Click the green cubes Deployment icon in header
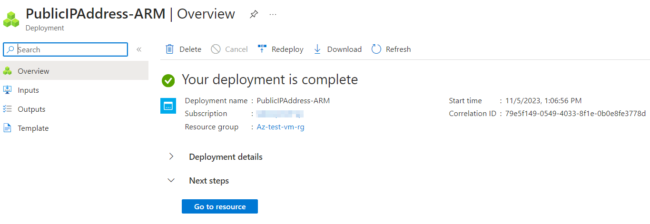 point(11,19)
